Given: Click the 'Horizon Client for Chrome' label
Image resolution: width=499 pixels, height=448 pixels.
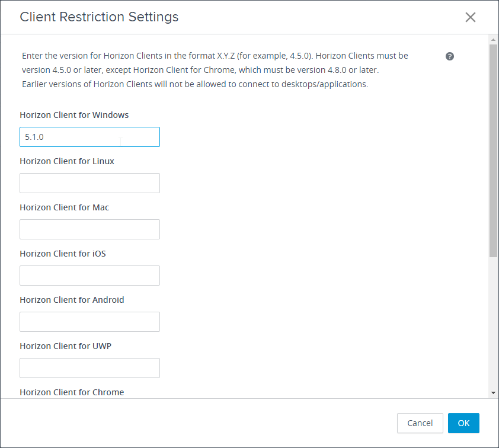Looking at the screenshot, I should 72,392.
